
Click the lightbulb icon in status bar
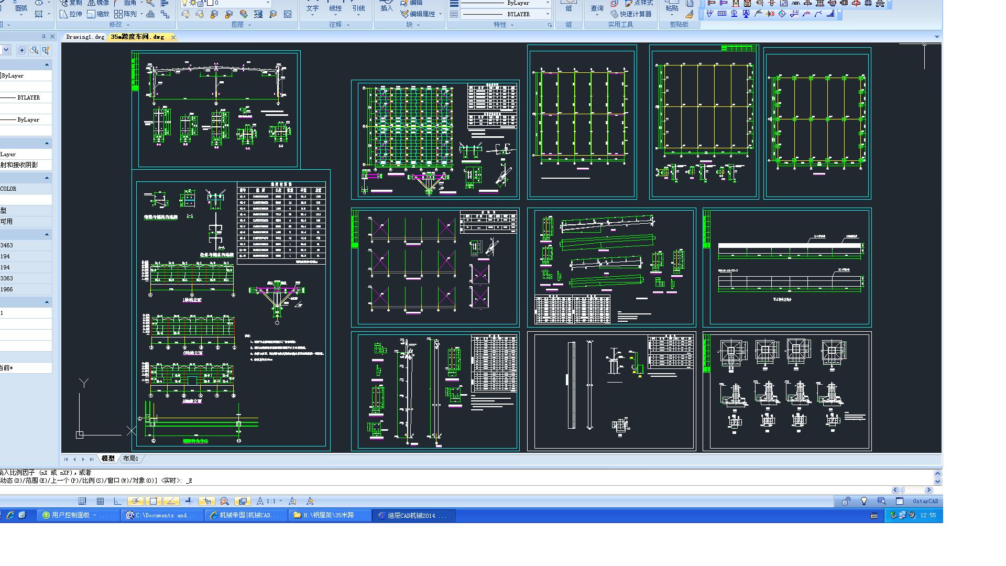[864, 502]
